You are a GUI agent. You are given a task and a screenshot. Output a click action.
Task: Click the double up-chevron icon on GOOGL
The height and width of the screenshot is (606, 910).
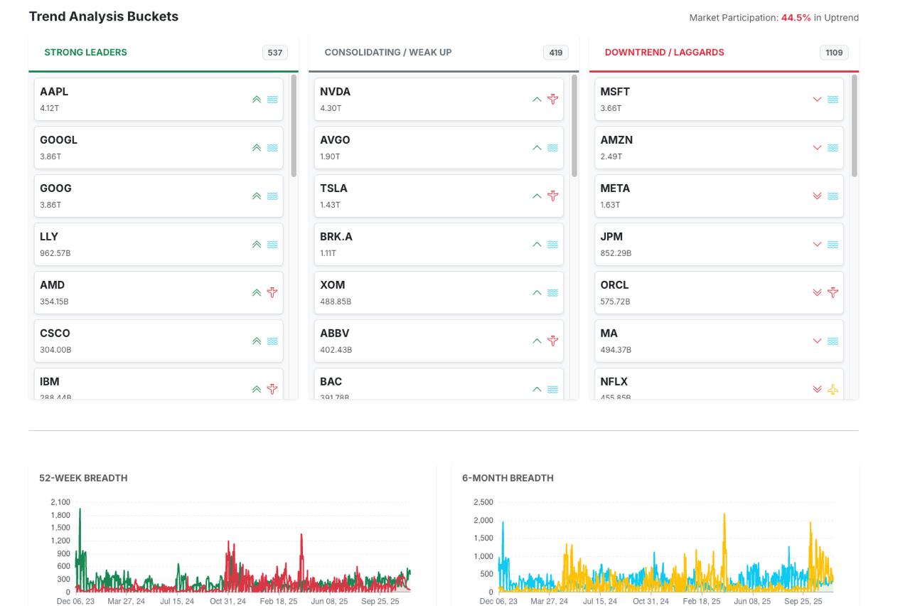[x=257, y=148]
